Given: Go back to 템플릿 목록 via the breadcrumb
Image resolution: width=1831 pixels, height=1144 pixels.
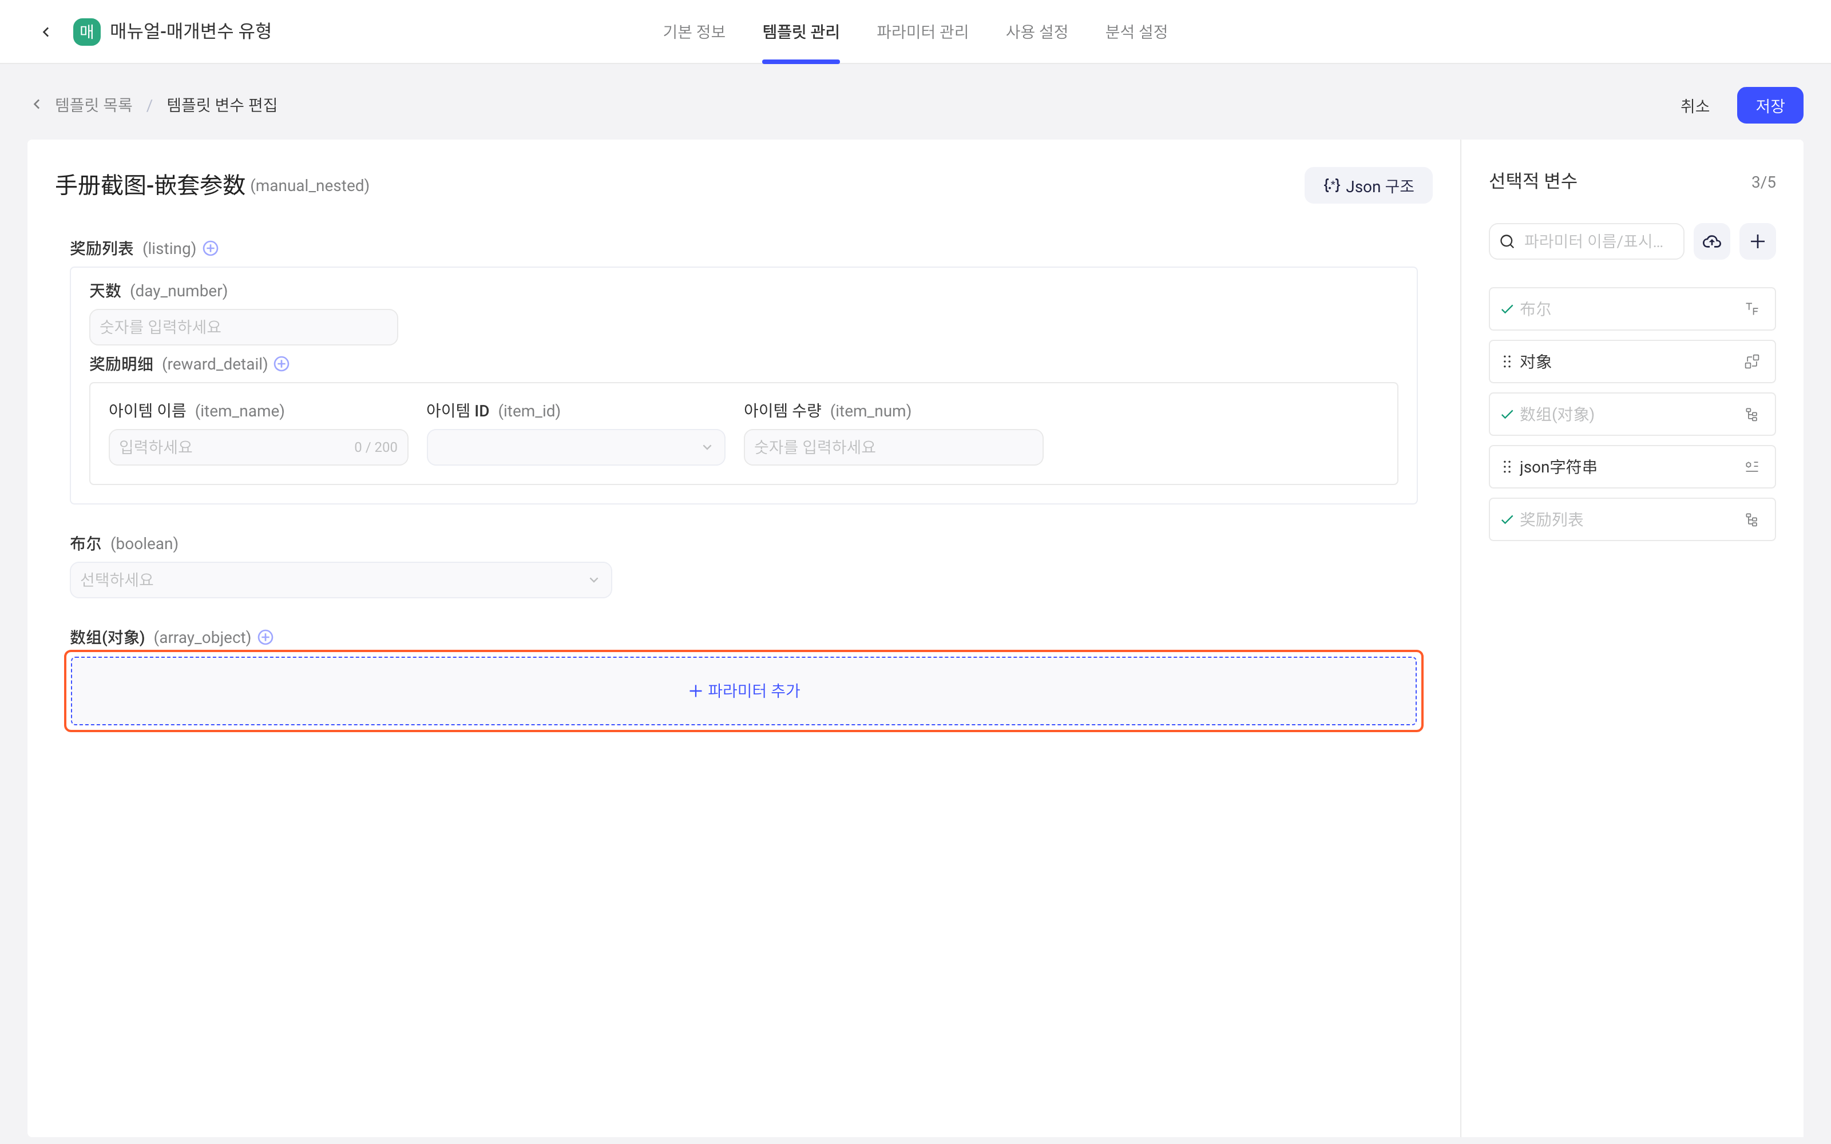Looking at the screenshot, I should tap(94, 105).
